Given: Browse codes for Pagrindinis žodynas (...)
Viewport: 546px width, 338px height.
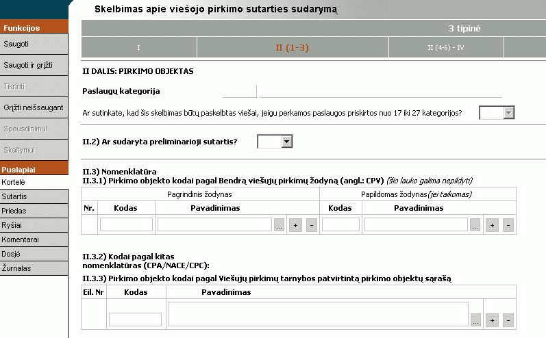Looking at the screenshot, I should (280, 225).
